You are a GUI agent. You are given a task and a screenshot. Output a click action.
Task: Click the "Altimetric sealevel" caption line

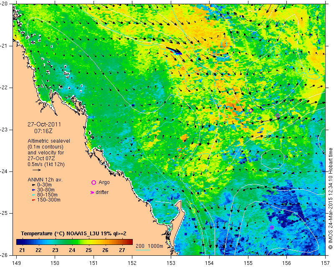tap(49, 141)
